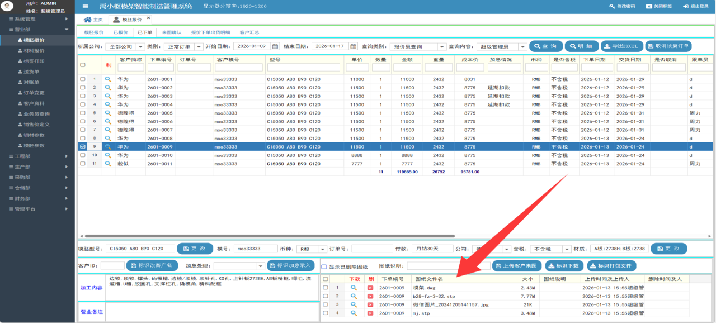Screen dimensions: 716x324
Task: Close the 模胚报价 tab with its X icon
Action: pos(148,18)
